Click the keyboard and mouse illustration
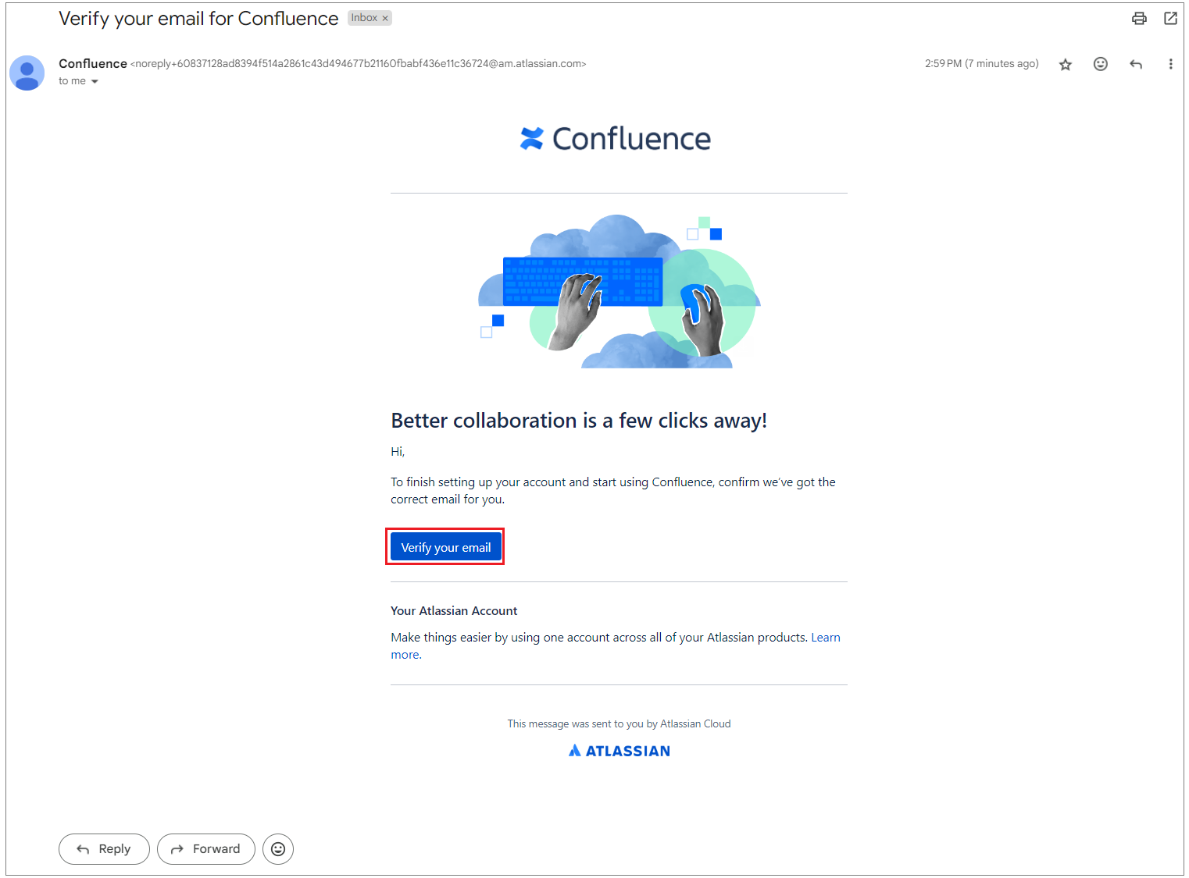Viewport: 1189px width, 878px height. (619, 292)
